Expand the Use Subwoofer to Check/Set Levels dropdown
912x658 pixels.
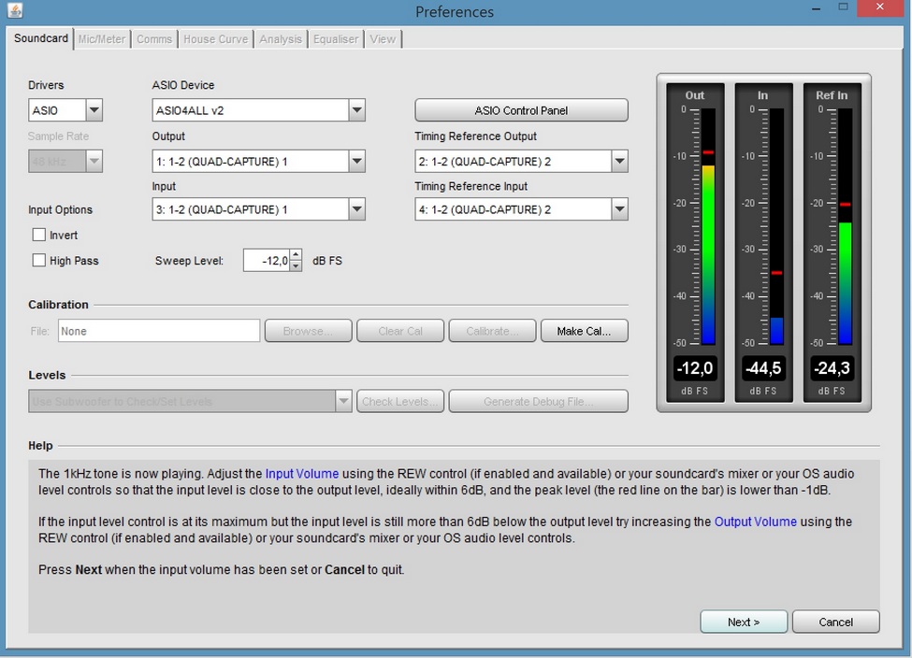pyautogui.click(x=343, y=401)
